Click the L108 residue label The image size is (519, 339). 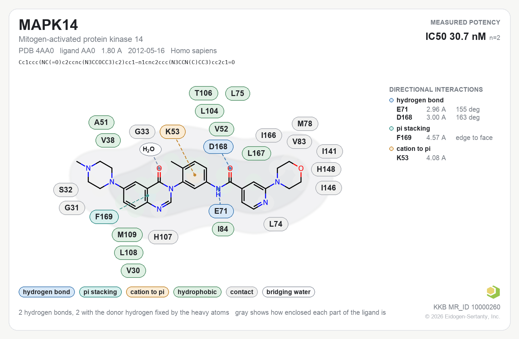tap(129, 253)
